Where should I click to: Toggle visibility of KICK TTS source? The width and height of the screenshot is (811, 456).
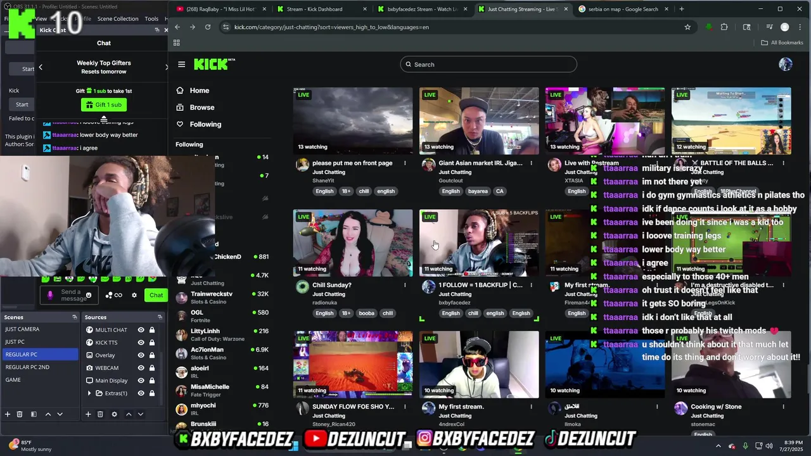(141, 343)
